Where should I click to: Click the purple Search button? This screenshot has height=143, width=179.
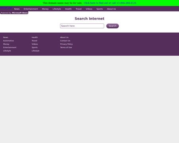click(x=113, y=26)
